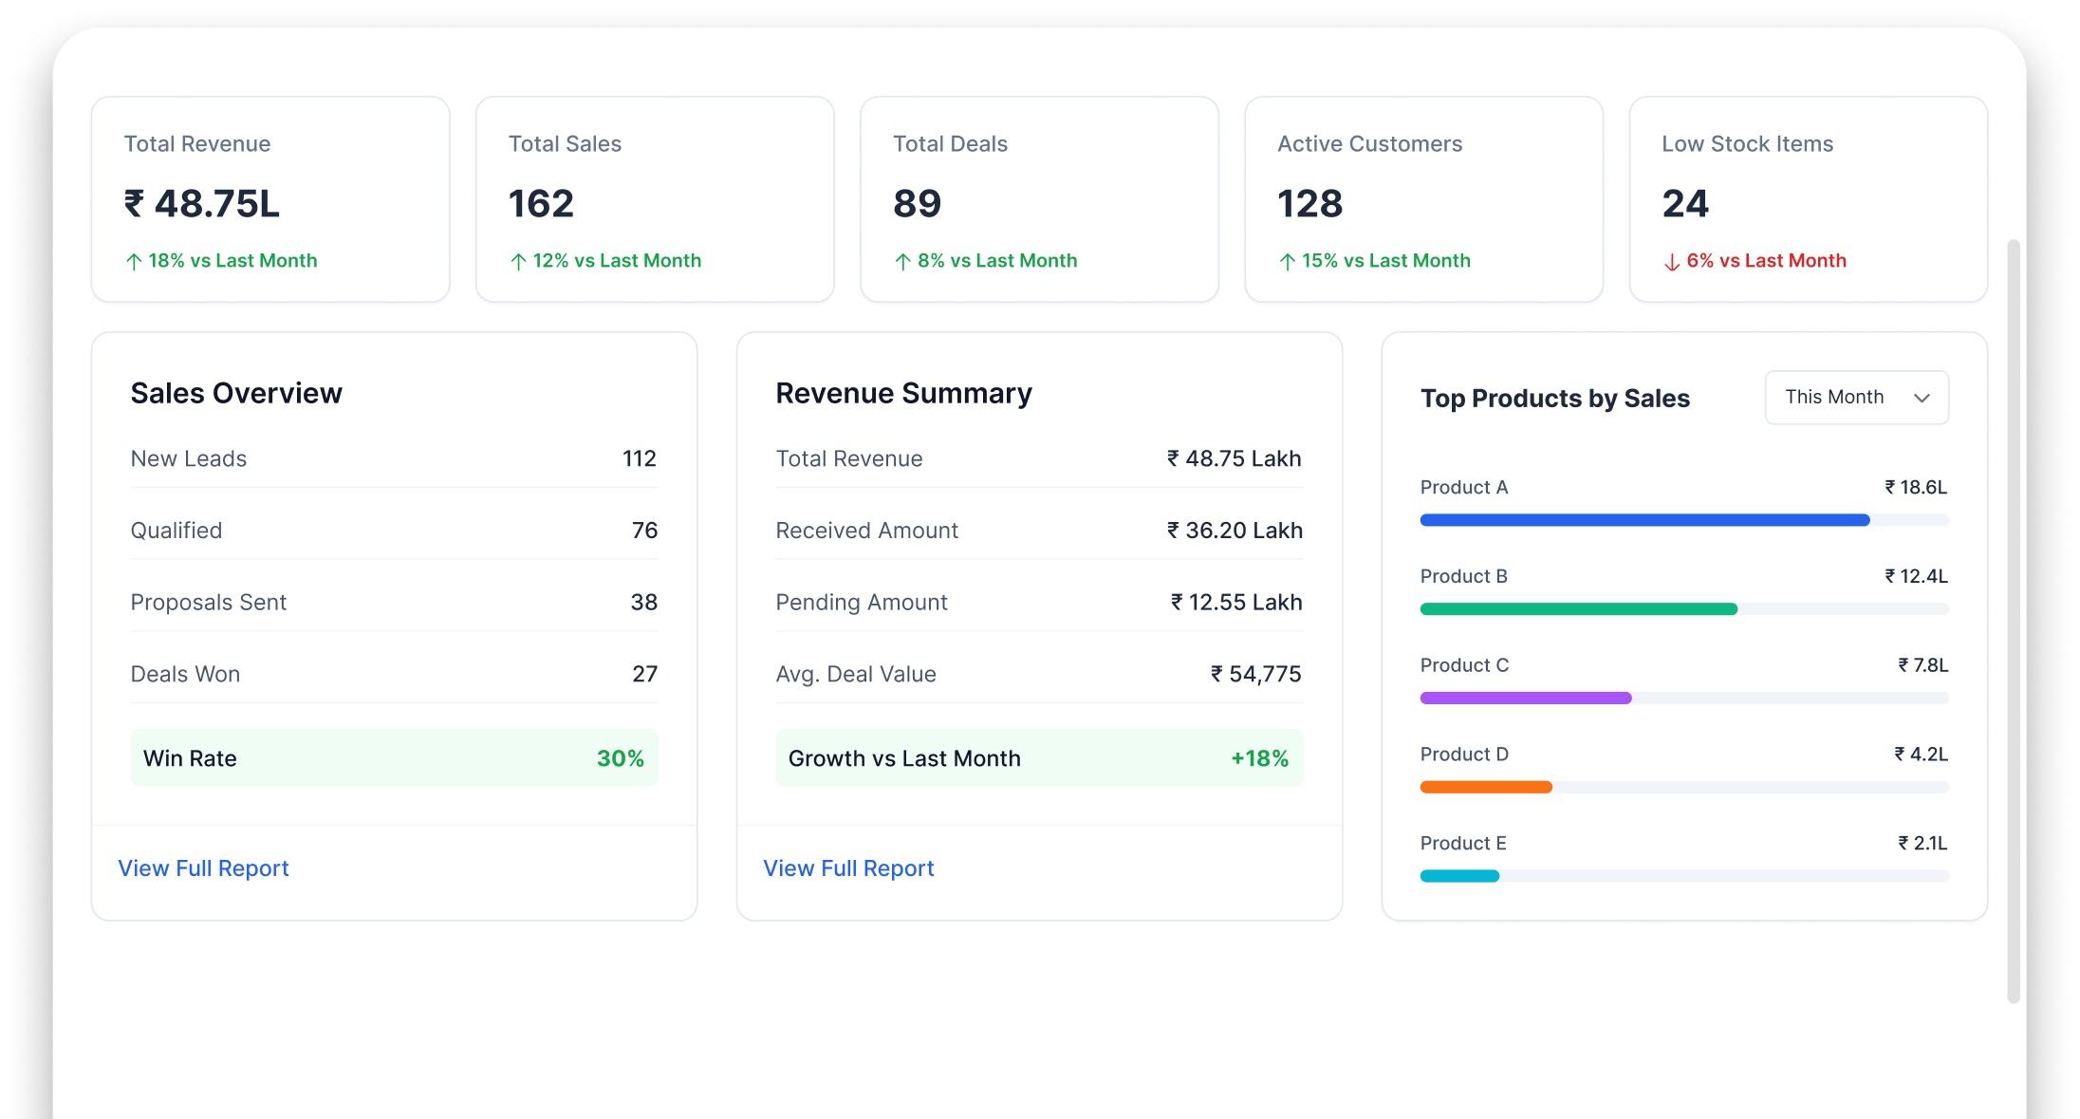The width and height of the screenshot is (2080, 1119).
Task: Click the Product D label
Action: (x=1464, y=755)
